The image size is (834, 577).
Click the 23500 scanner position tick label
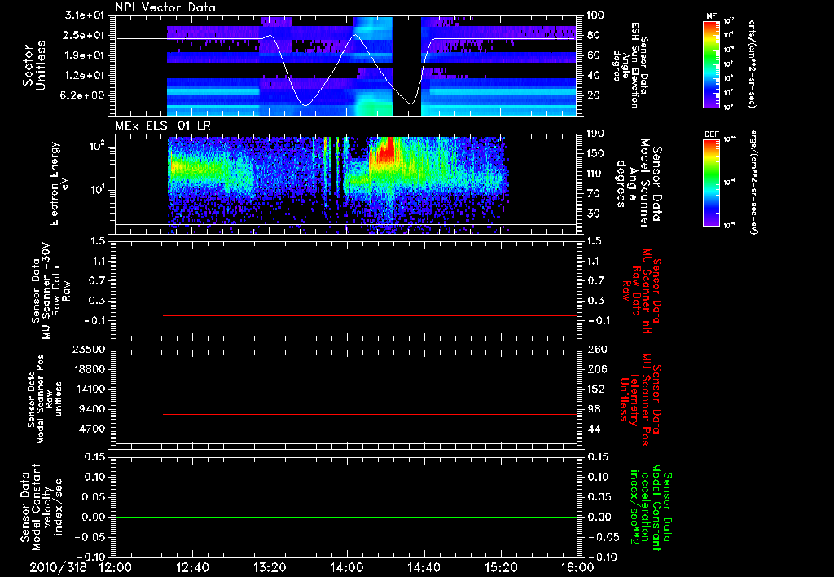click(89, 350)
